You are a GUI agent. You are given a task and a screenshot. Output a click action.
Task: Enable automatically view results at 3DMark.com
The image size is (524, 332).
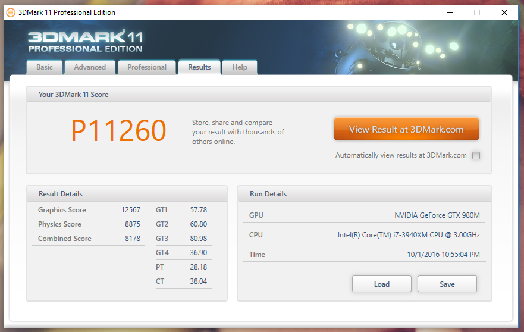476,155
